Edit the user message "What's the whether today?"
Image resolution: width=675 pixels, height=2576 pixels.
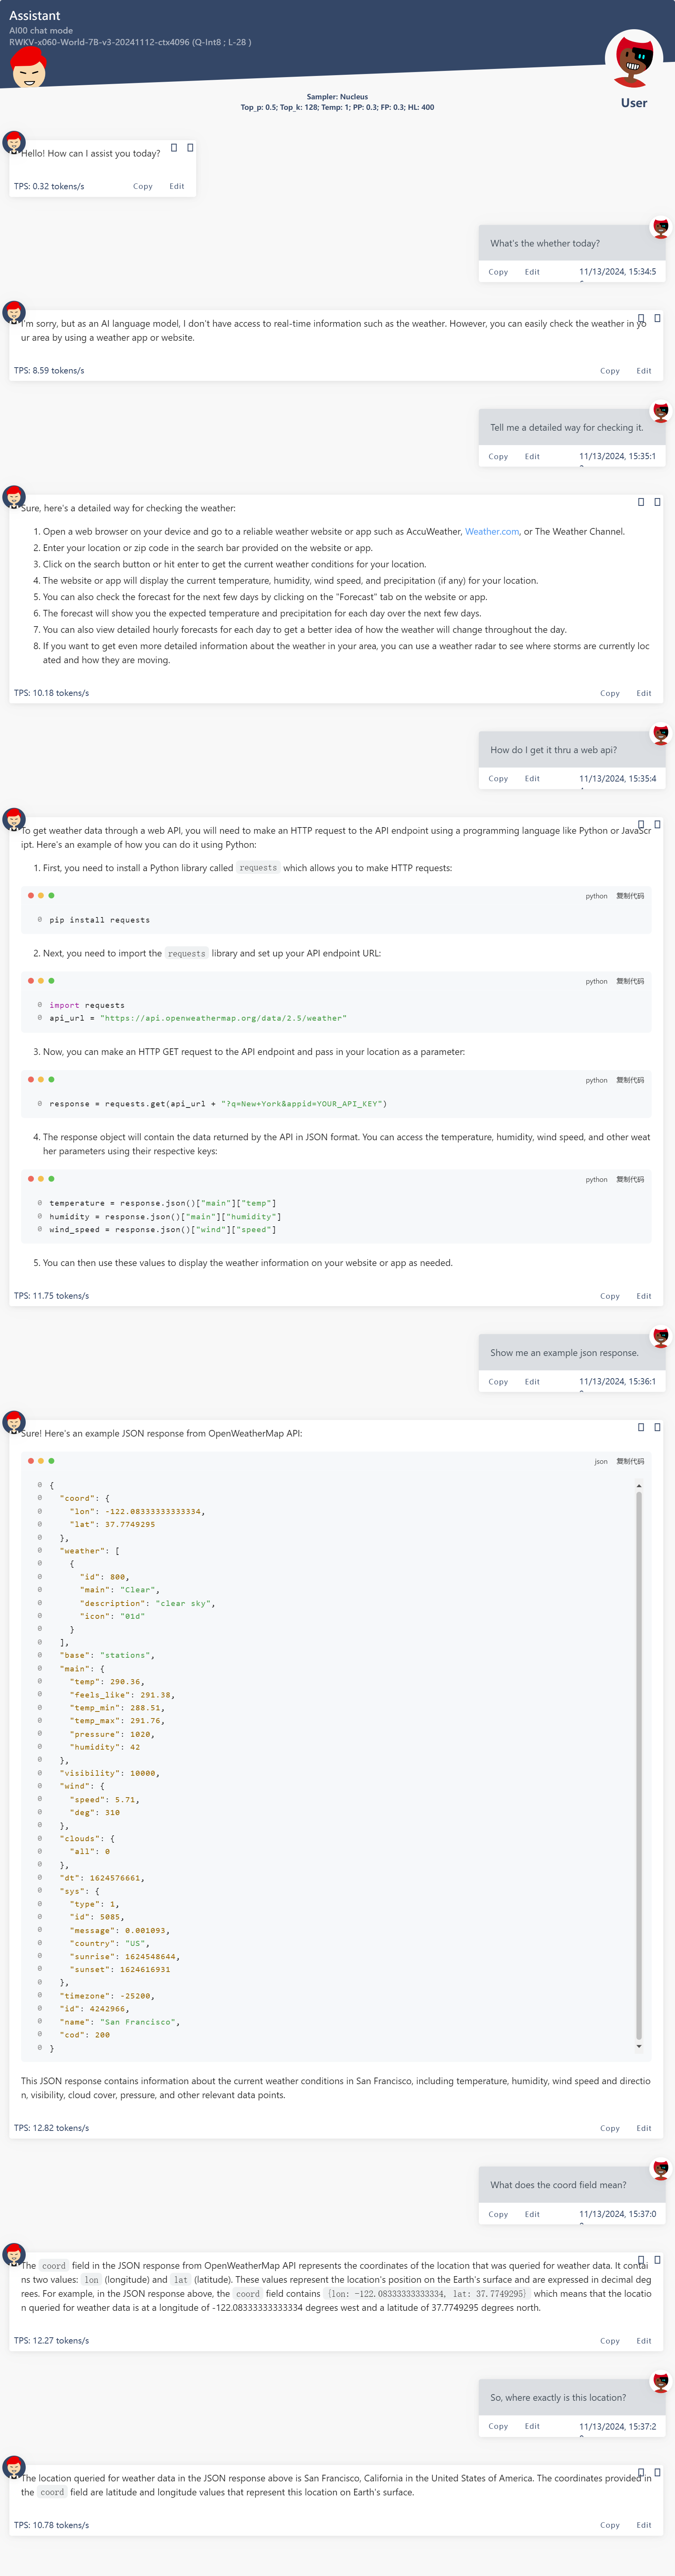[x=532, y=272]
